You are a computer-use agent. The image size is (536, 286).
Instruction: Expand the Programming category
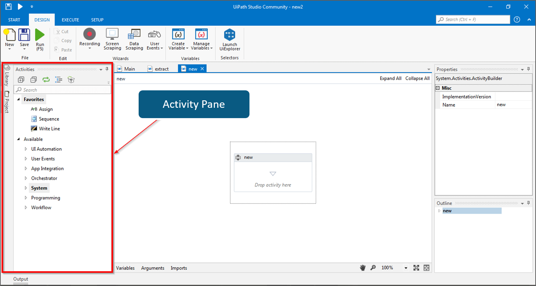[x=26, y=198]
